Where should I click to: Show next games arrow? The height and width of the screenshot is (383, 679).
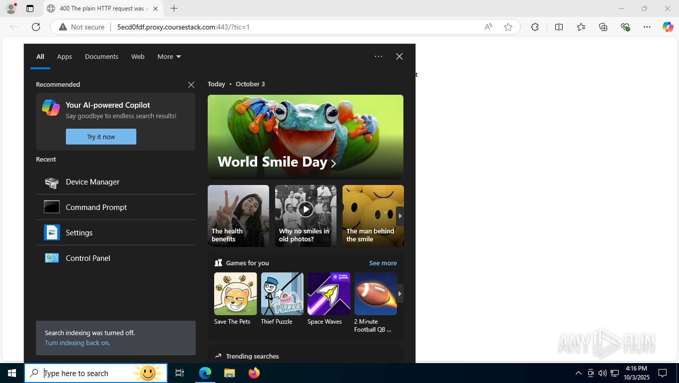pyautogui.click(x=399, y=294)
